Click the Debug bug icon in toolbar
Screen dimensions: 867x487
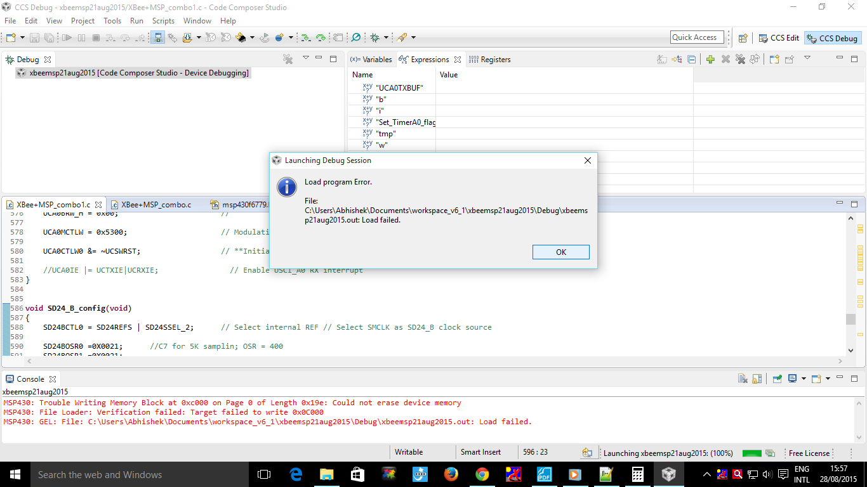[x=374, y=38]
